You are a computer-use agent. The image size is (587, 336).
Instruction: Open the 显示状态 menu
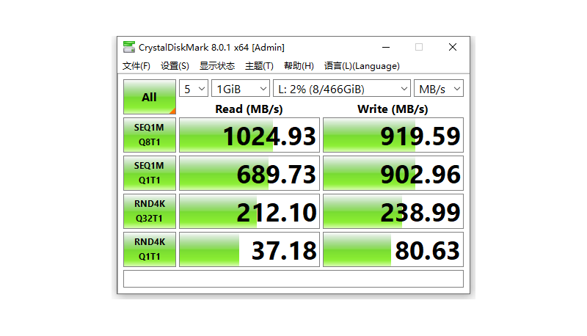[x=217, y=66]
